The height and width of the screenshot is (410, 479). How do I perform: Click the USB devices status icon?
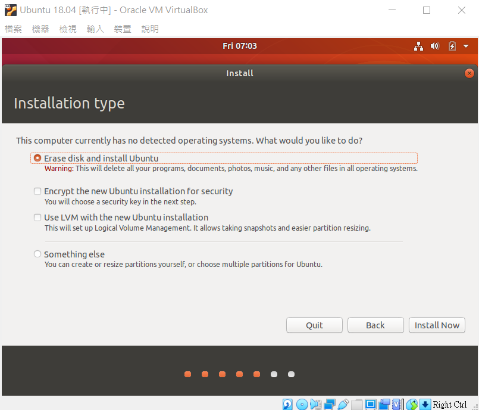[343, 404]
